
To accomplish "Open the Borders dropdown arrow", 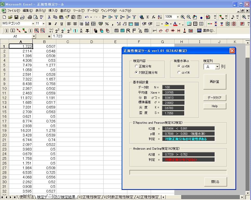I will (x=162, y=24).
